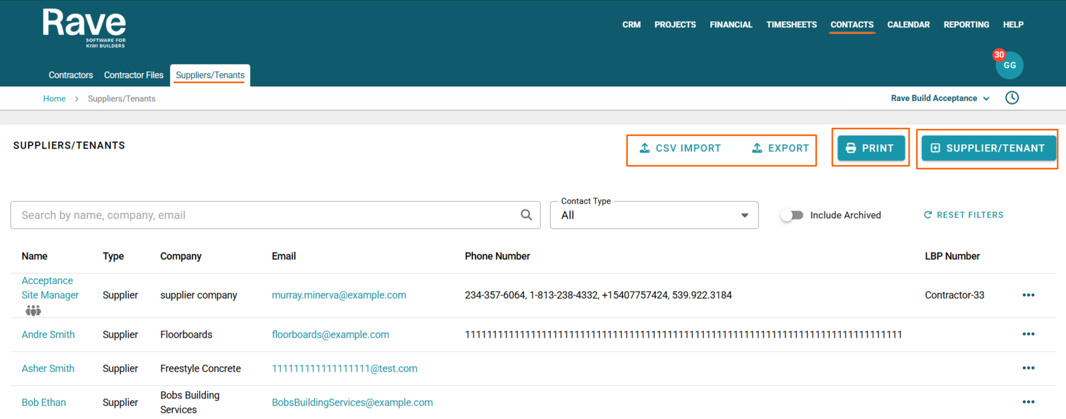Click Andre Smith's long 1111 phone number
Viewport: 1066px width, 419px height.
(x=683, y=334)
